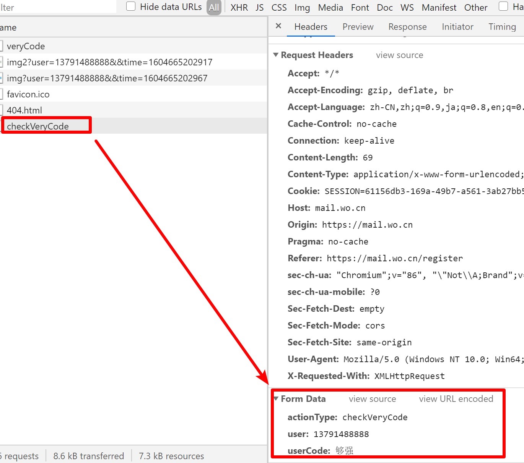Viewport: 524px width, 463px height.
Task: Filter requests by WS
Action: coord(407,8)
